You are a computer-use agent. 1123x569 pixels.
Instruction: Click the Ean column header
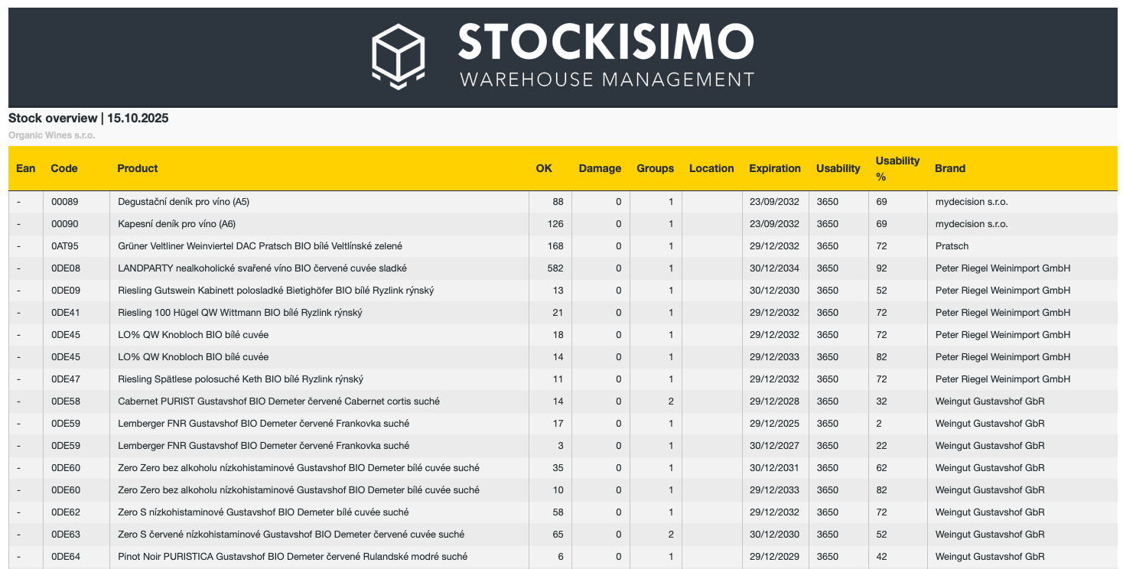26,168
